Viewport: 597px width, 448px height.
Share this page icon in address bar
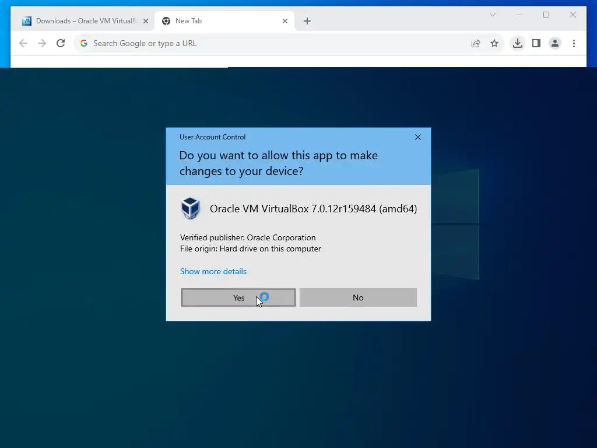(476, 43)
